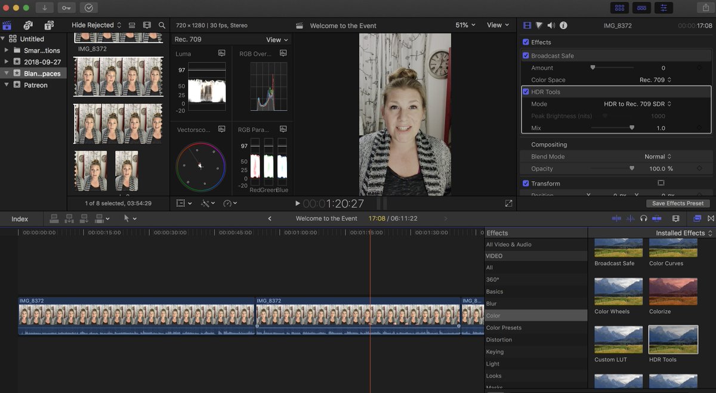
Task: Disable the Broadcast Safe effect checkbox
Action: [526, 55]
